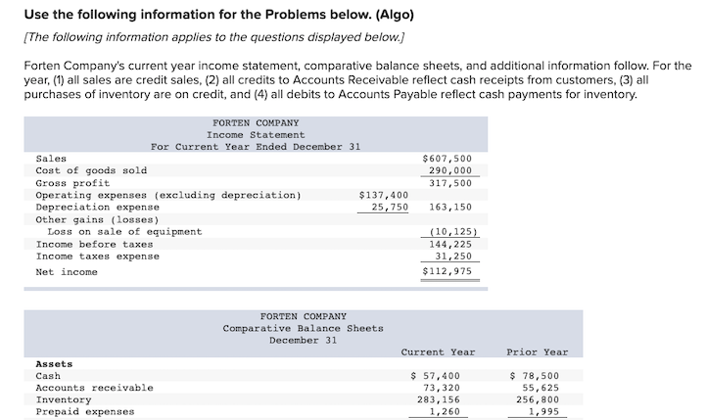Select accounts receivable prior value 55,625
Image resolution: width=706 pixels, height=420 pixels.
click(541, 388)
